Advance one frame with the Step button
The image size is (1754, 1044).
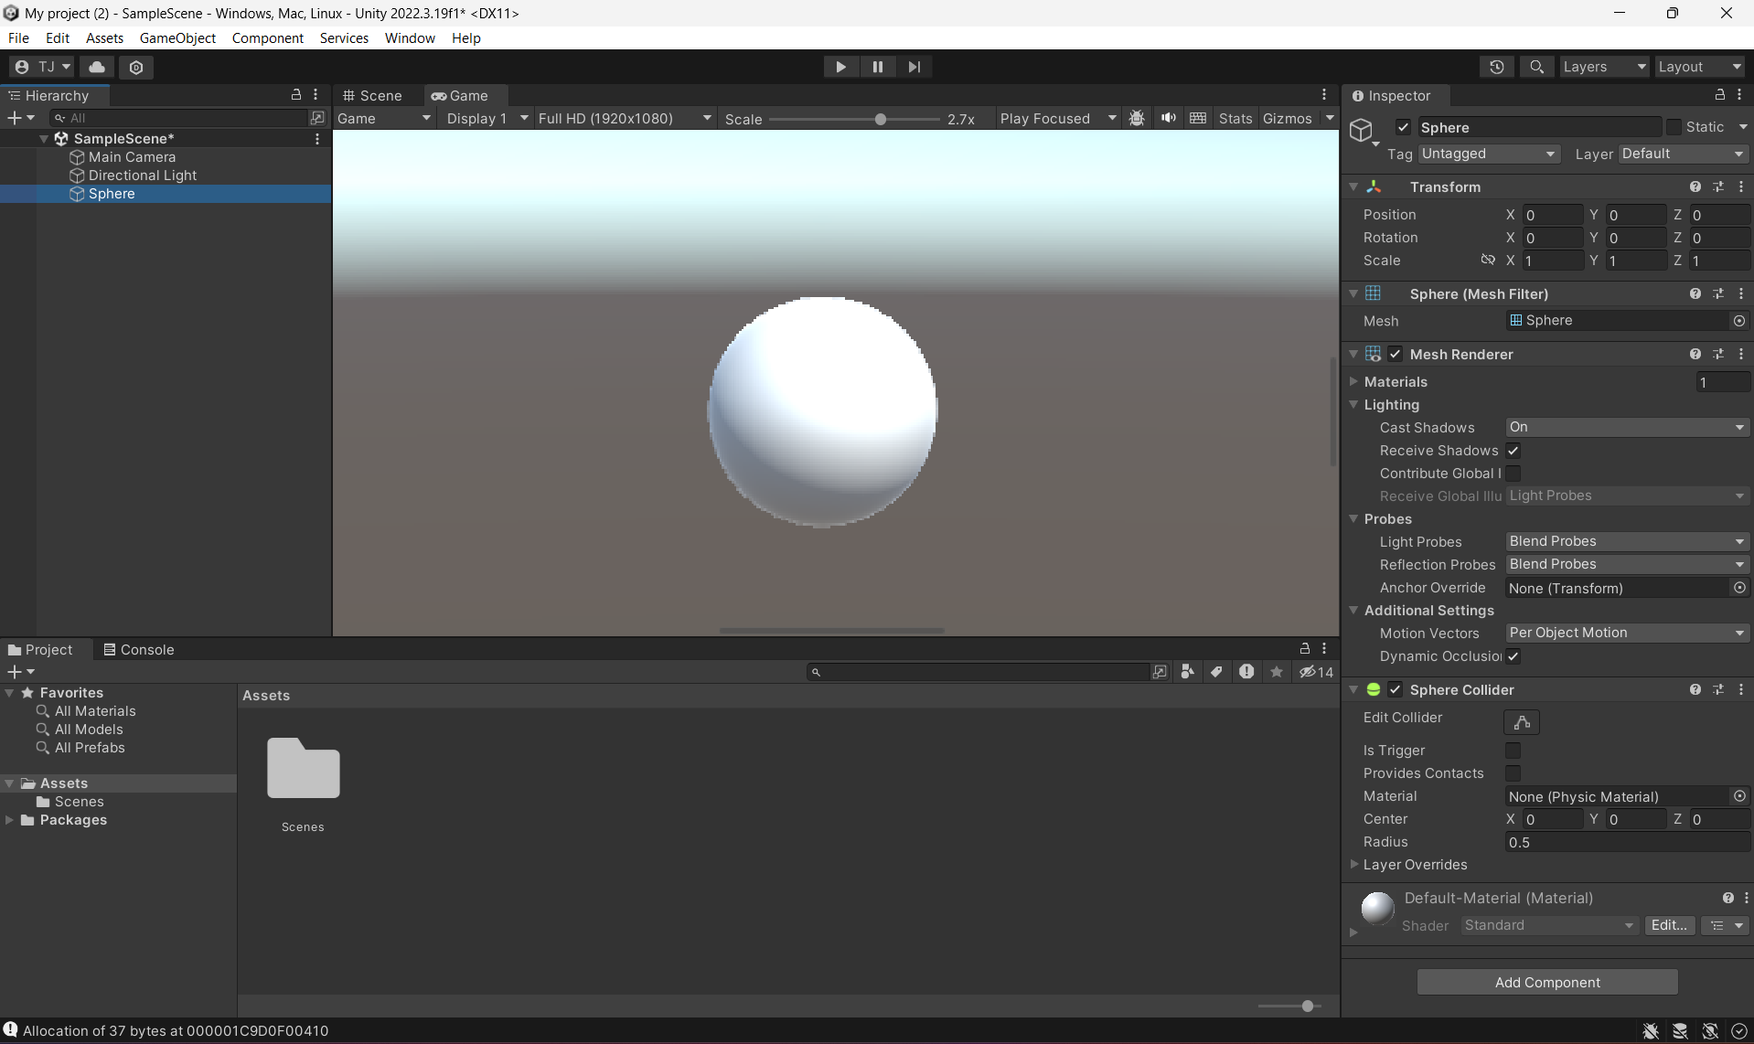pos(914,67)
